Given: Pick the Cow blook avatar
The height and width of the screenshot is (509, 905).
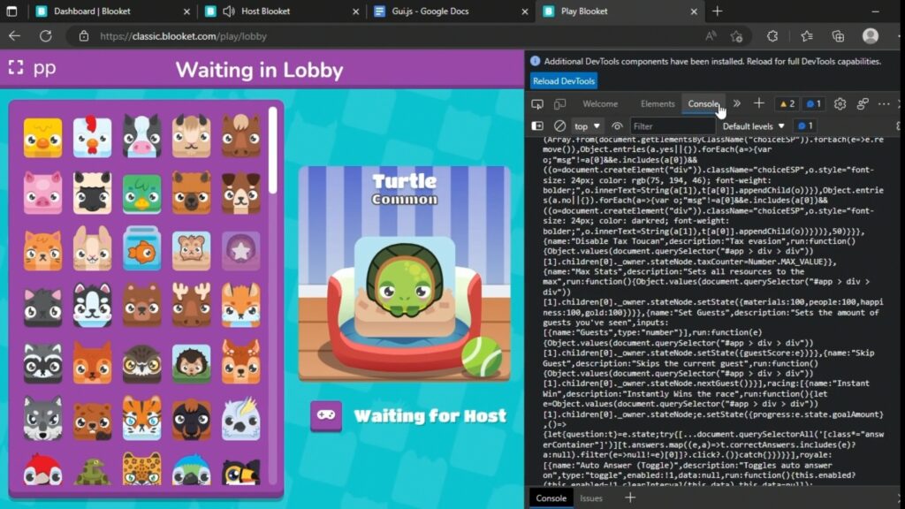Looking at the screenshot, I should (142, 136).
